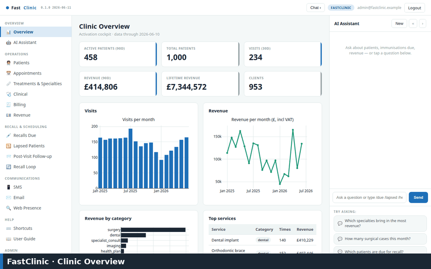
Task: Click the Clients 953 card
Action: (283, 84)
